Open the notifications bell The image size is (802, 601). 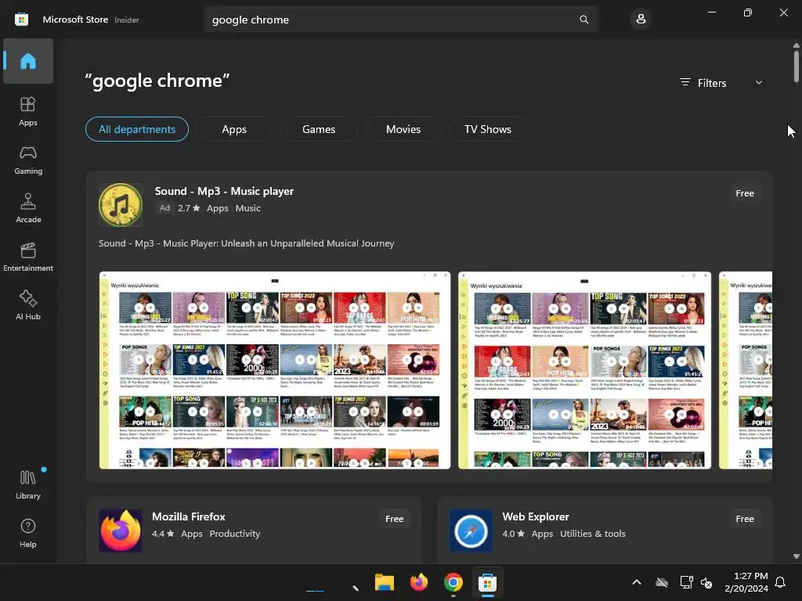(x=780, y=582)
